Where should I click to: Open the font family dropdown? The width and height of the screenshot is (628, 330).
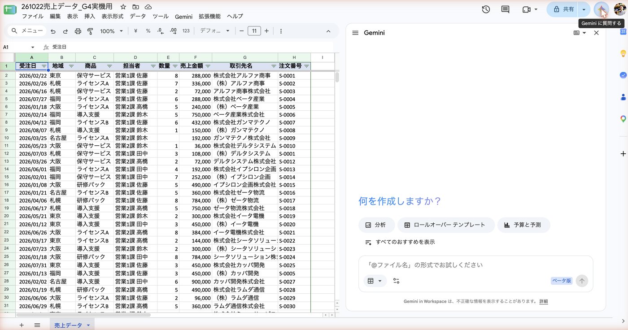point(215,31)
